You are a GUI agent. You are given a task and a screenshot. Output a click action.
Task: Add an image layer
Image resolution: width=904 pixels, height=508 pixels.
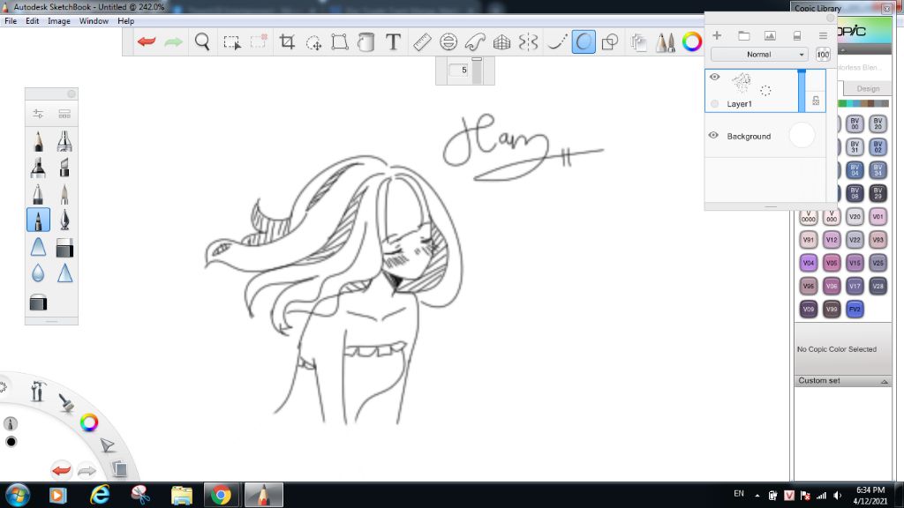click(770, 35)
